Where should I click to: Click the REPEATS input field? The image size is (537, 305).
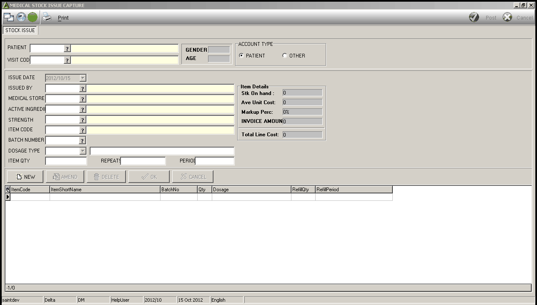pyautogui.click(x=143, y=161)
